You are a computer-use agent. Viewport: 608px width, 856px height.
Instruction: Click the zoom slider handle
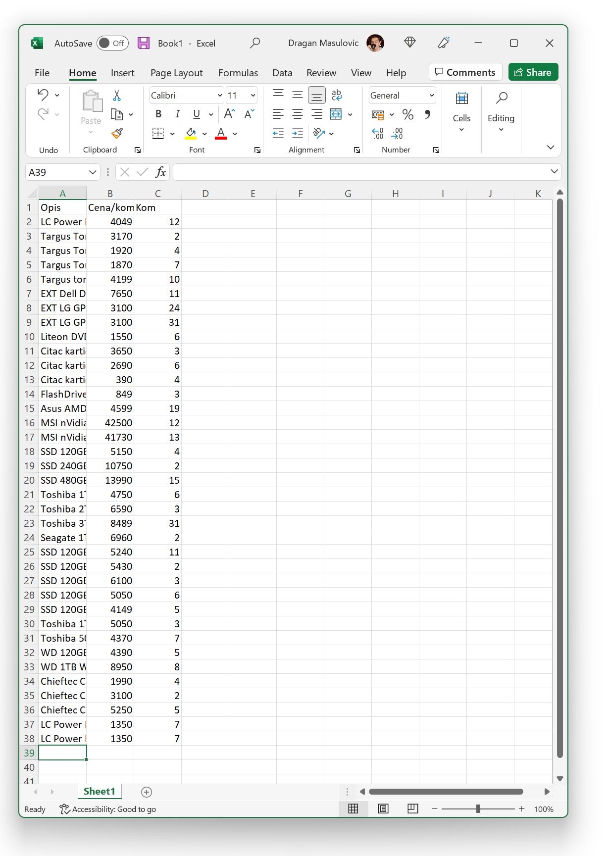point(478,808)
